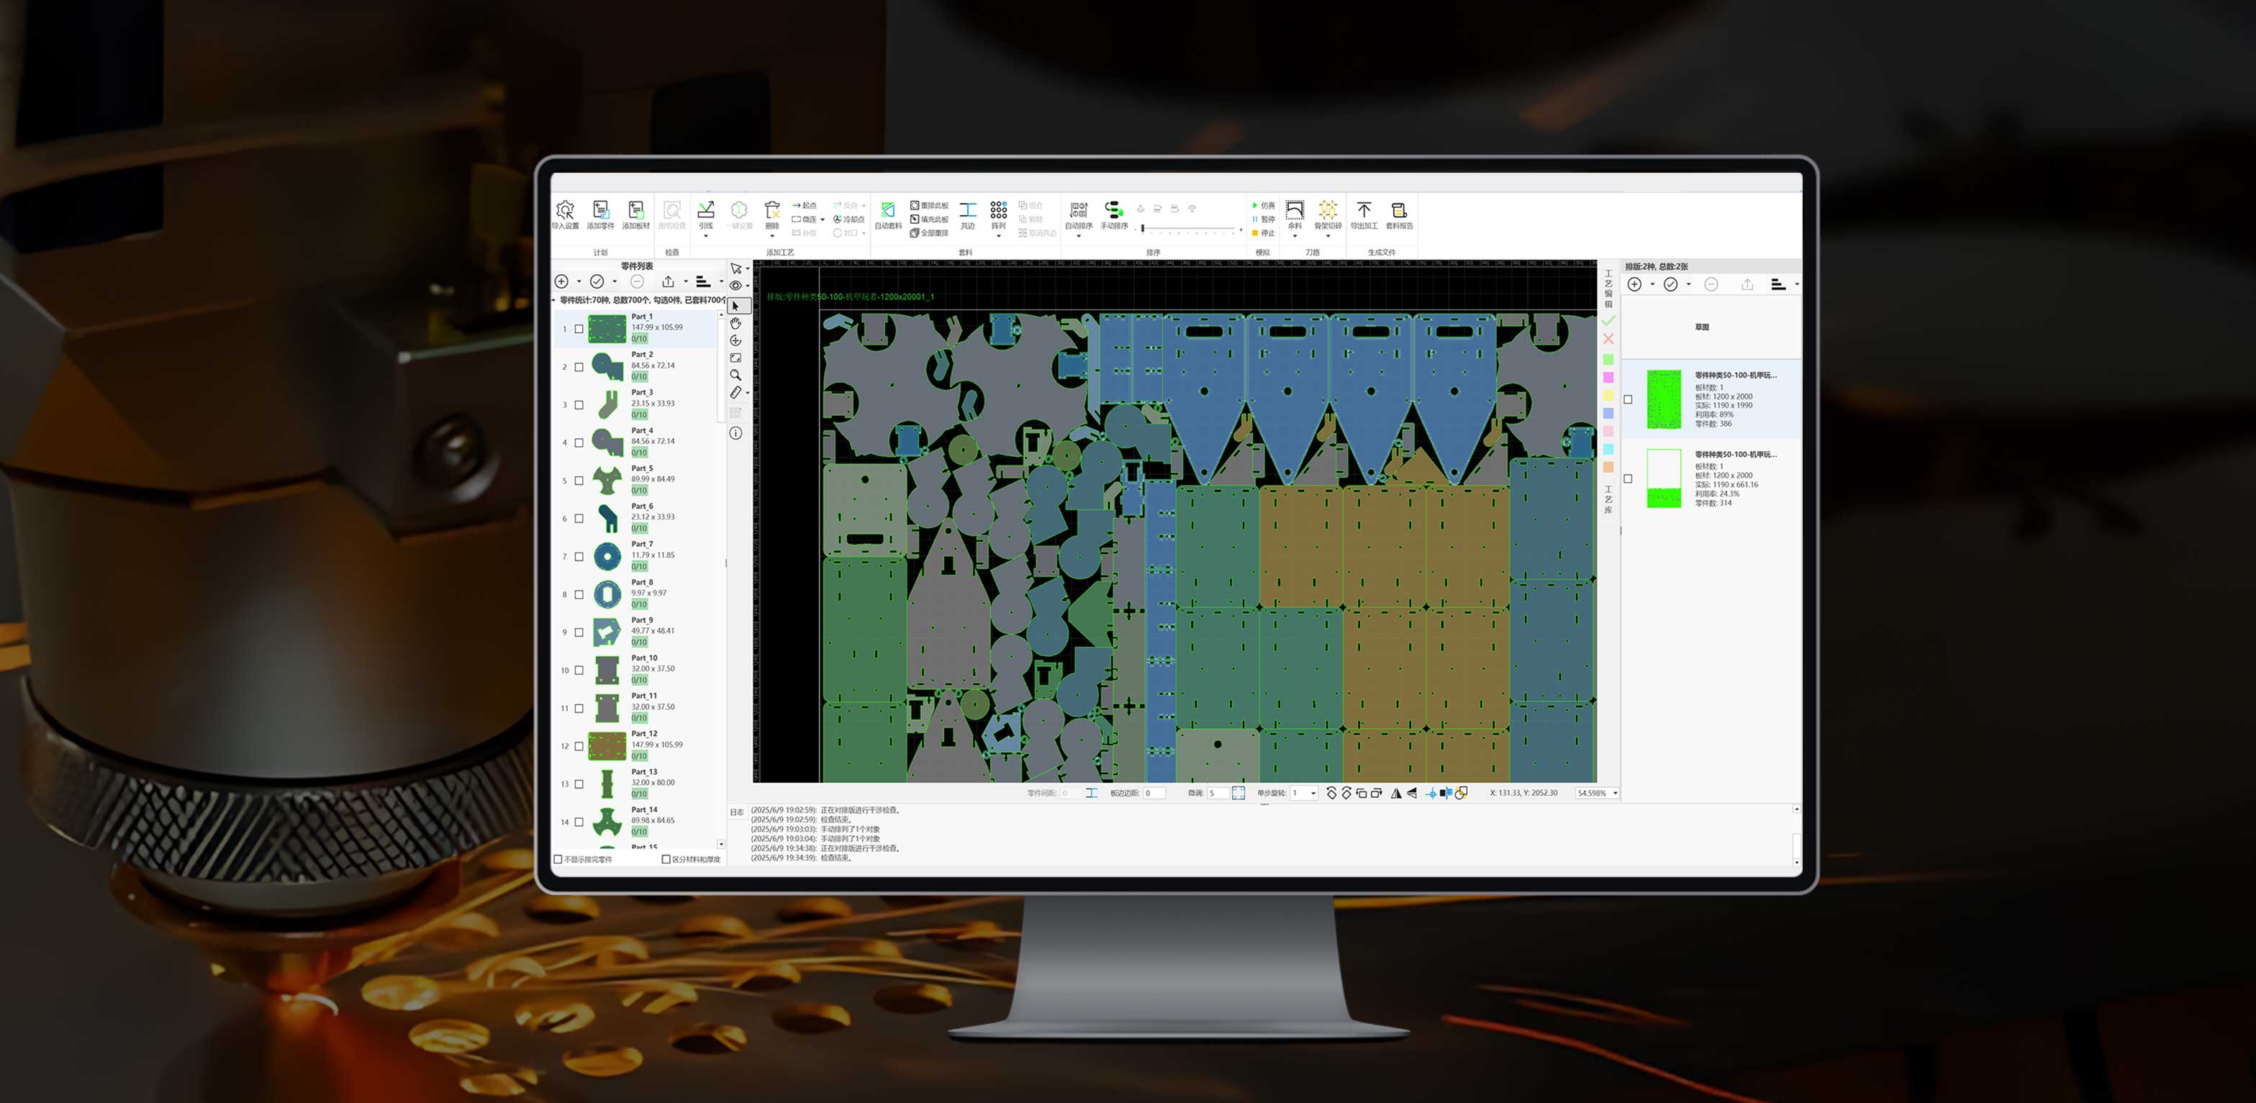The image size is (2256, 1103).
Task: Enable the 不显示排完零件 checkbox
Action: [558, 859]
